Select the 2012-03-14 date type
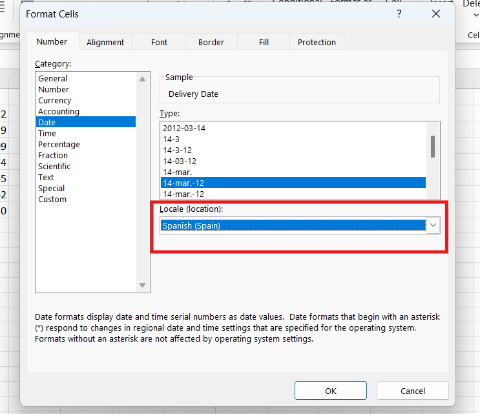Screen dimensions: 480x414 [184, 129]
